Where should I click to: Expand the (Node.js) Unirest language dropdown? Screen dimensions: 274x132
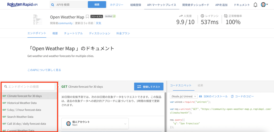click(x=184, y=96)
